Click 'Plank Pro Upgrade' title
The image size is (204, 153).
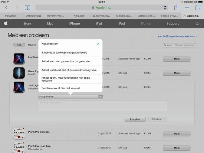(x=39, y=132)
